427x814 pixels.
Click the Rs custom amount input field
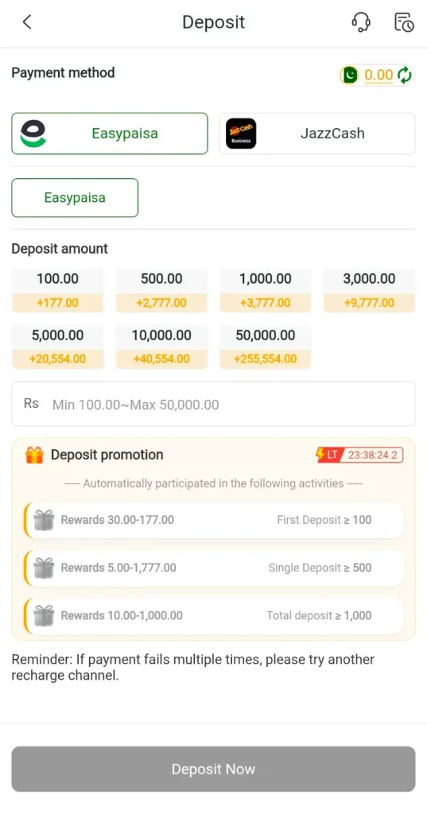pos(213,404)
